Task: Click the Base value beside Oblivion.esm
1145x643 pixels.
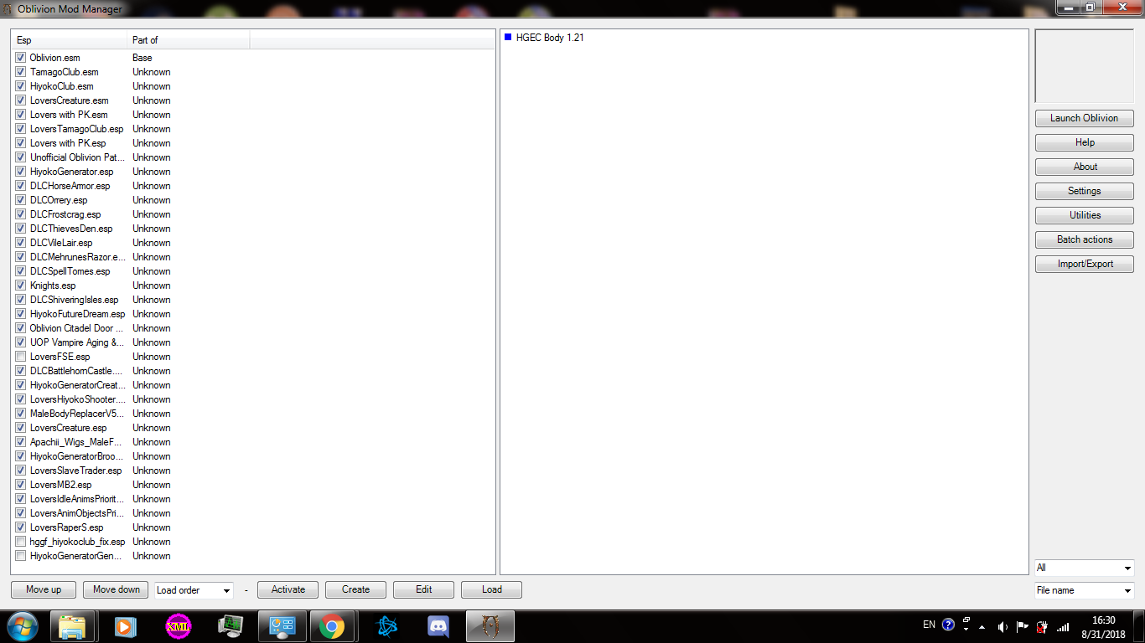Action: pyautogui.click(x=142, y=58)
